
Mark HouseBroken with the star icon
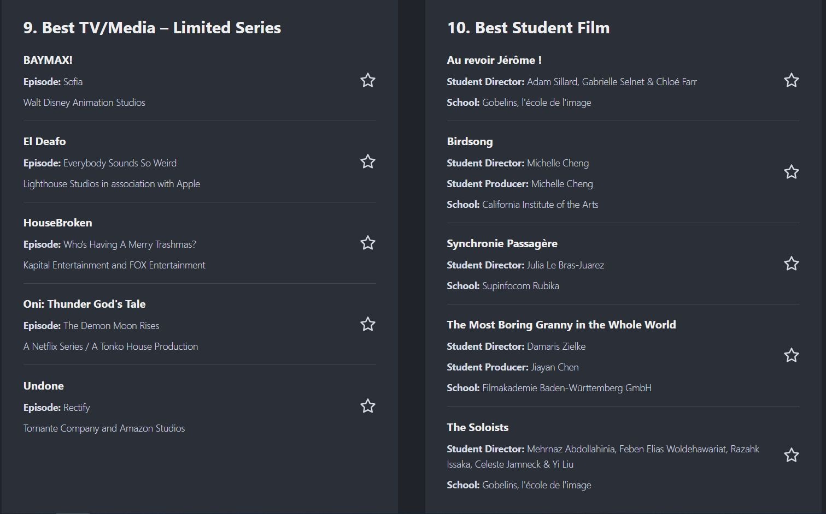coord(367,243)
